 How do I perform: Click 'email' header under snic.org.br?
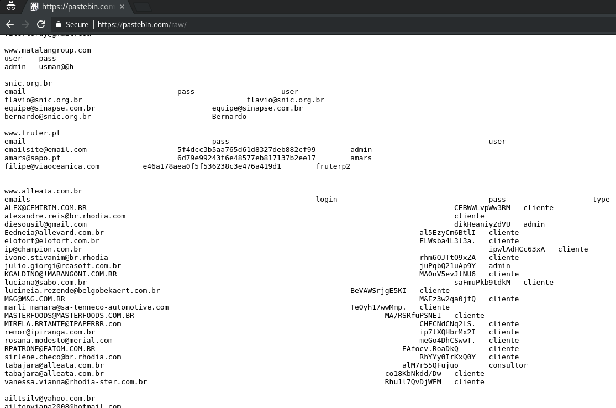(x=15, y=92)
